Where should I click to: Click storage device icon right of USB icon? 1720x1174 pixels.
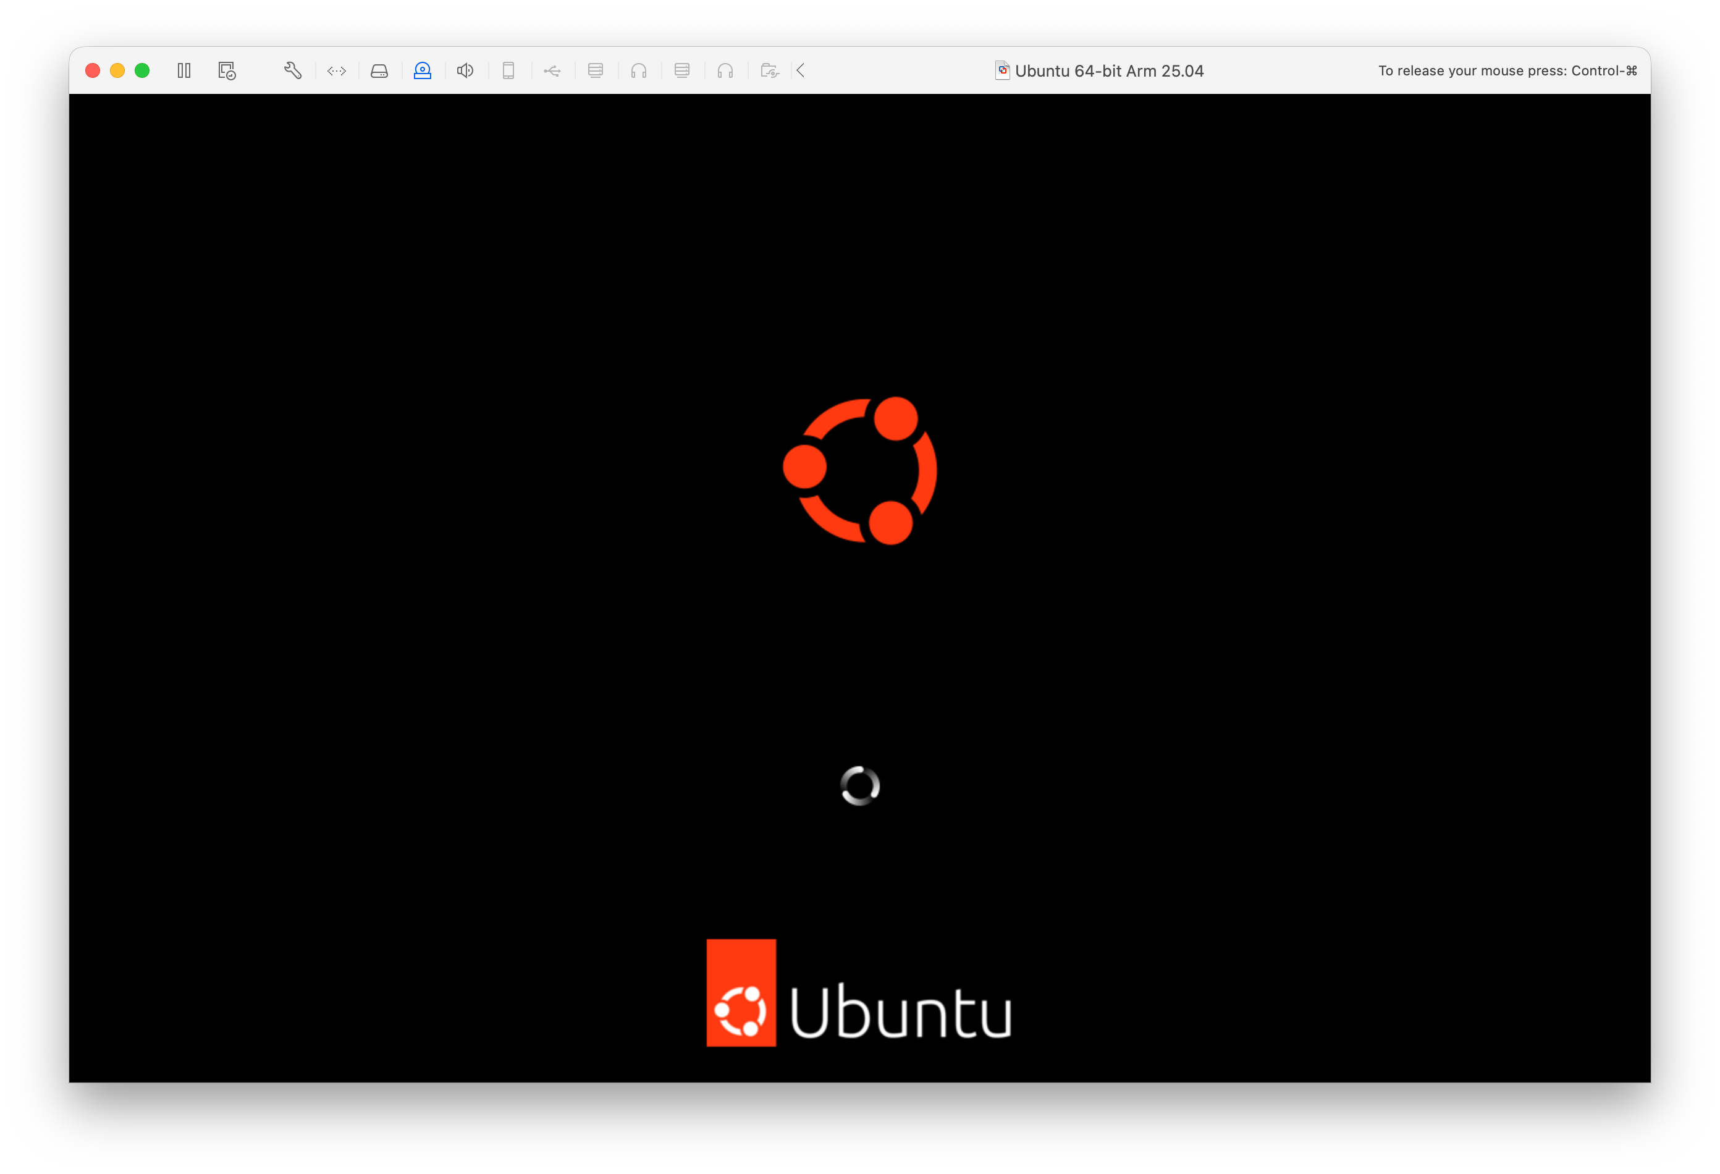[x=595, y=70]
